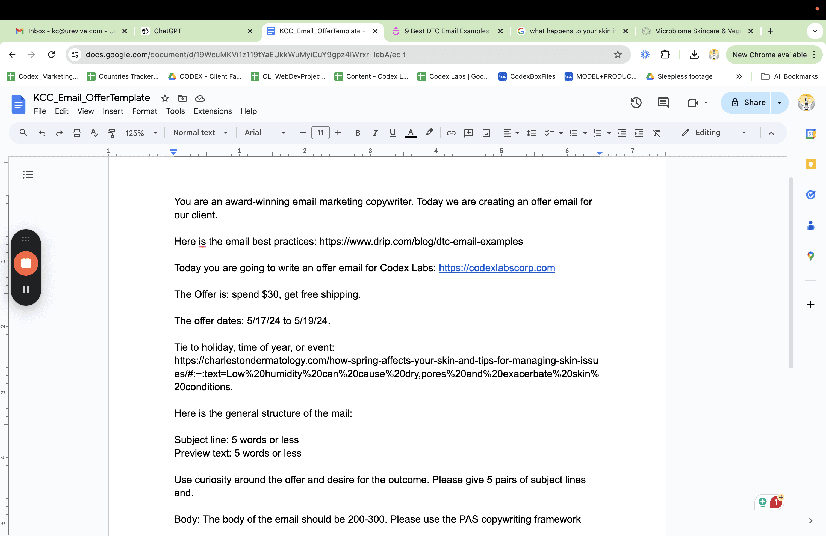Open Google Calendar side panel

point(810,133)
